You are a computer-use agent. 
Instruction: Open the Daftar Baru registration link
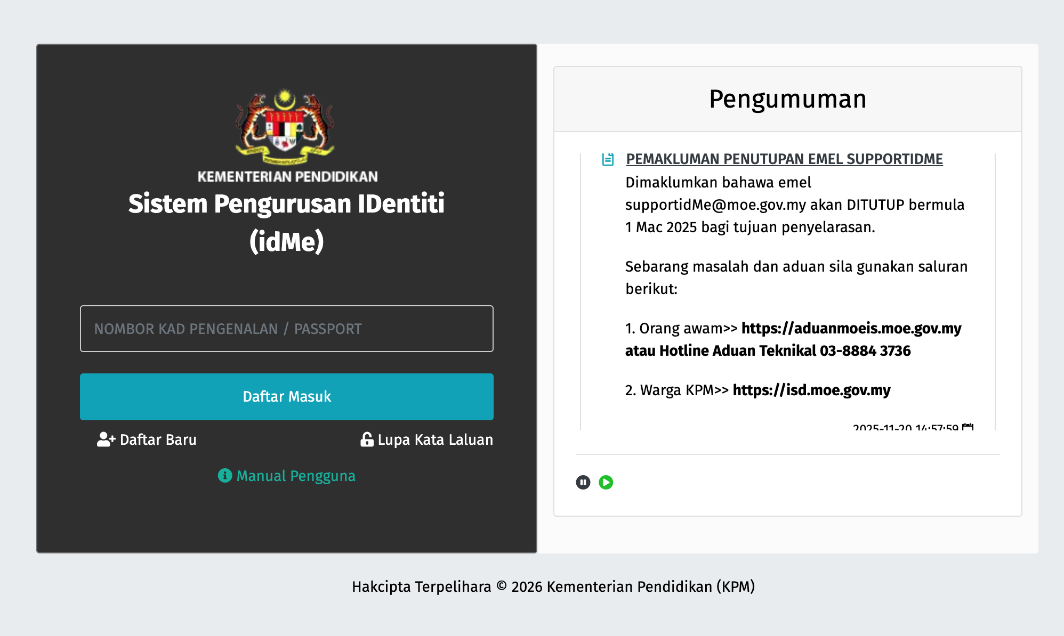147,439
